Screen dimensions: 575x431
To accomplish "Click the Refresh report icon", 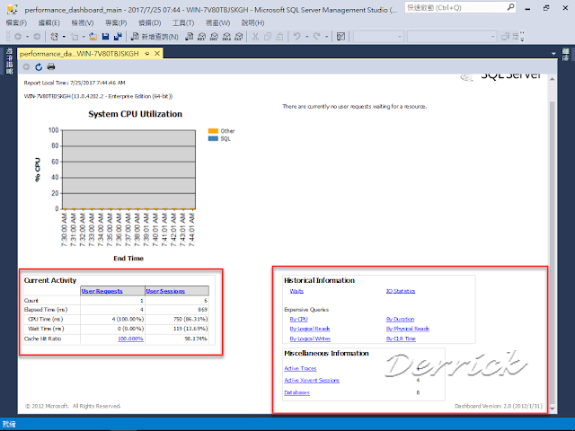I will (39, 66).
